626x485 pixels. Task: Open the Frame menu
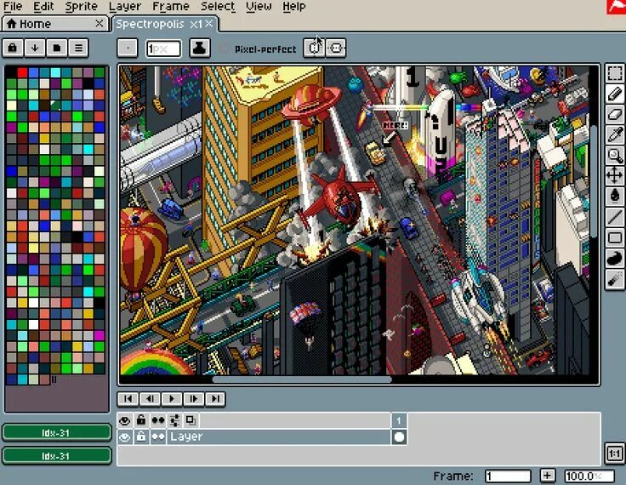tap(170, 7)
